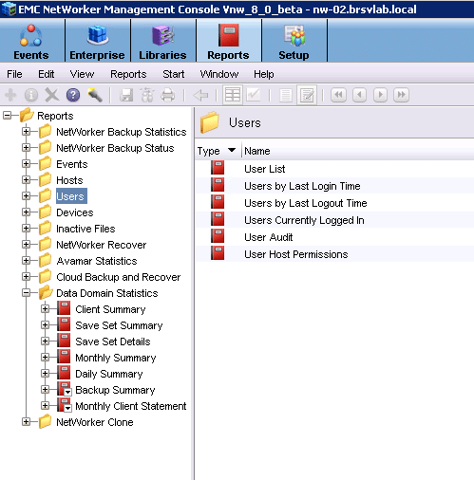This screenshot has width=474, height=480.
Task: Click the User List report icon
Action: 218,168
